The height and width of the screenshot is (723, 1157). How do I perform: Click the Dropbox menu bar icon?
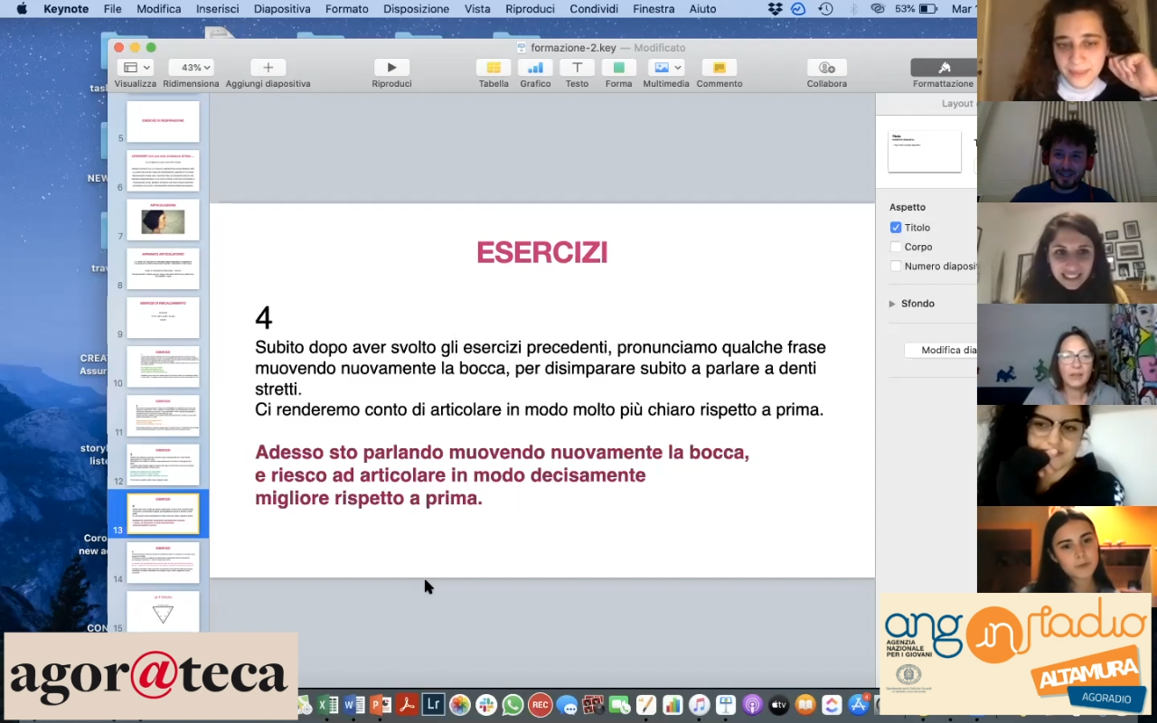tap(775, 9)
